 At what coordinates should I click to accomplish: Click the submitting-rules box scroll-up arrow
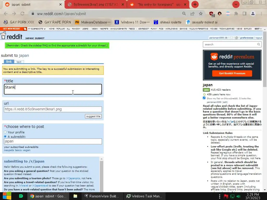(101, 159)
